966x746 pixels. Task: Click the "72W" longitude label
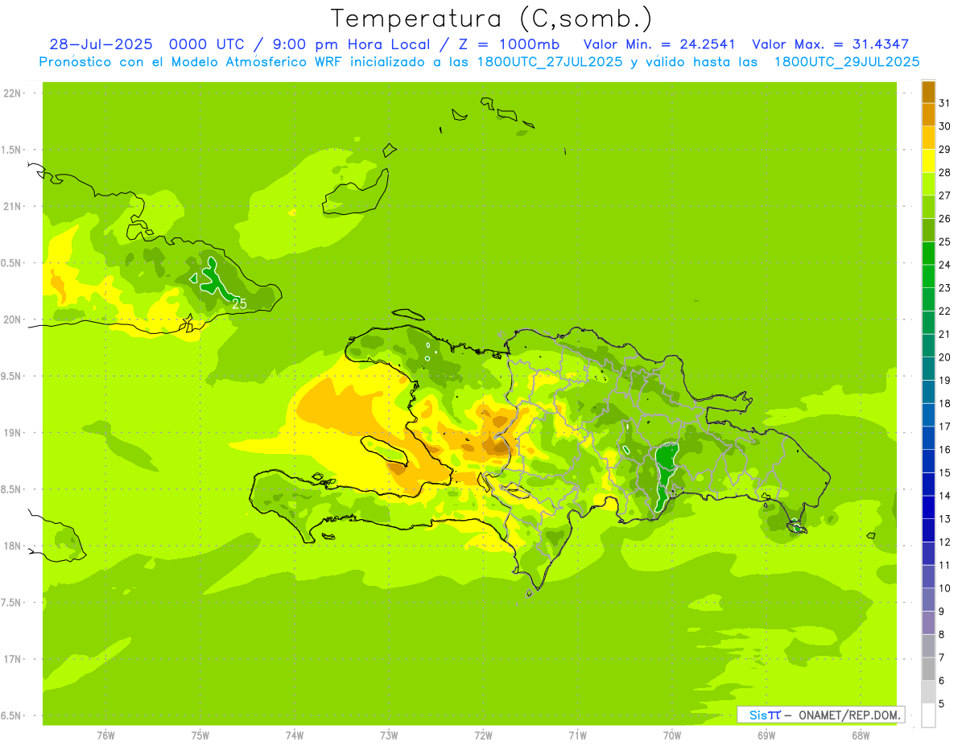coord(483,735)
